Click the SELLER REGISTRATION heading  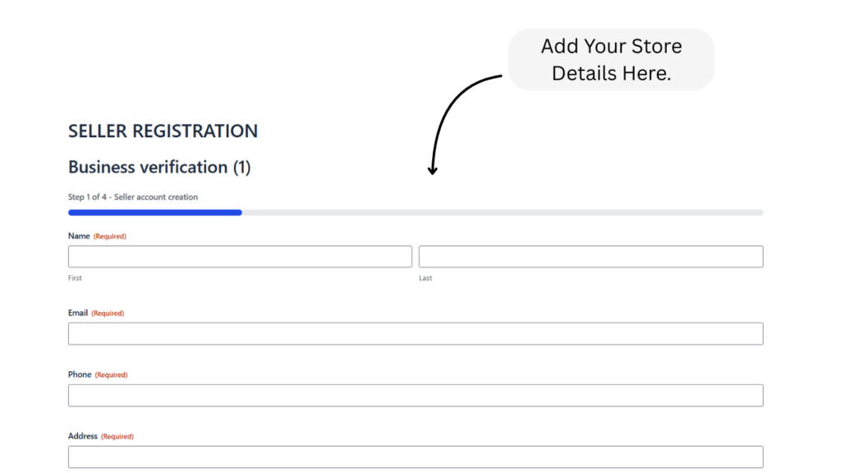pos(163,131)
